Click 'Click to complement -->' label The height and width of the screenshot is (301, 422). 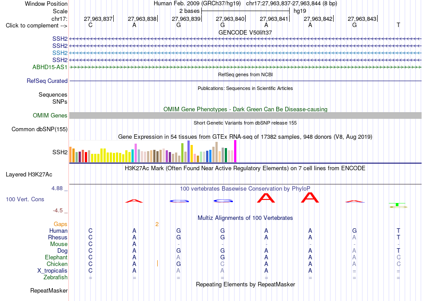pos(36,26)
